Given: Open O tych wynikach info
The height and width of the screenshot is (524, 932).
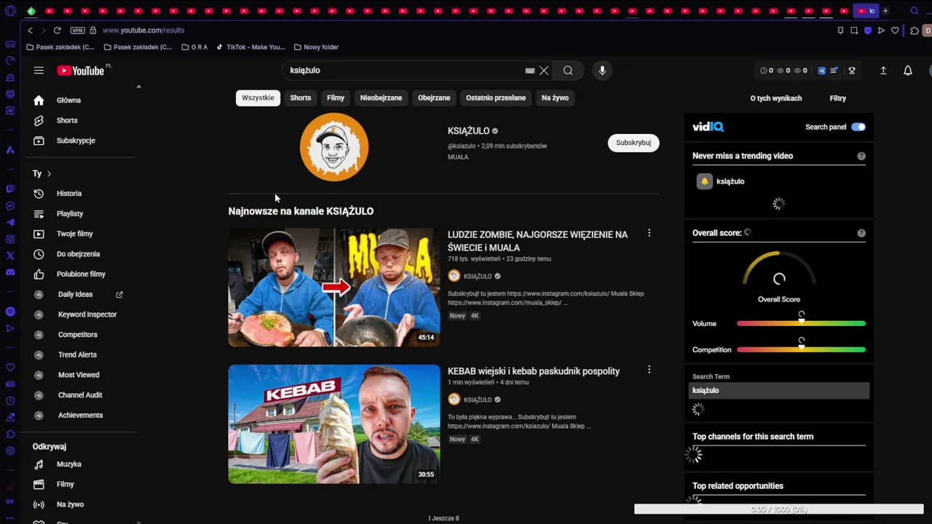Looking at the screenshot, I should (776, 98).
